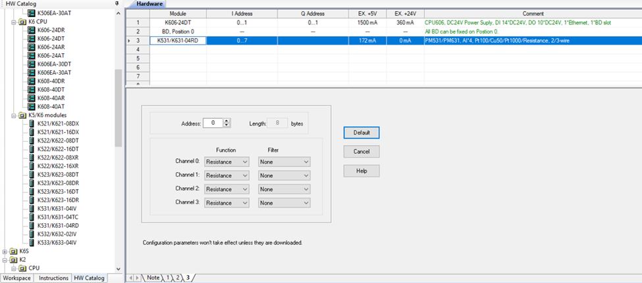Switch to sheet tab 1
This screenshot has width=642, height=283.
[x=167, y=278]
